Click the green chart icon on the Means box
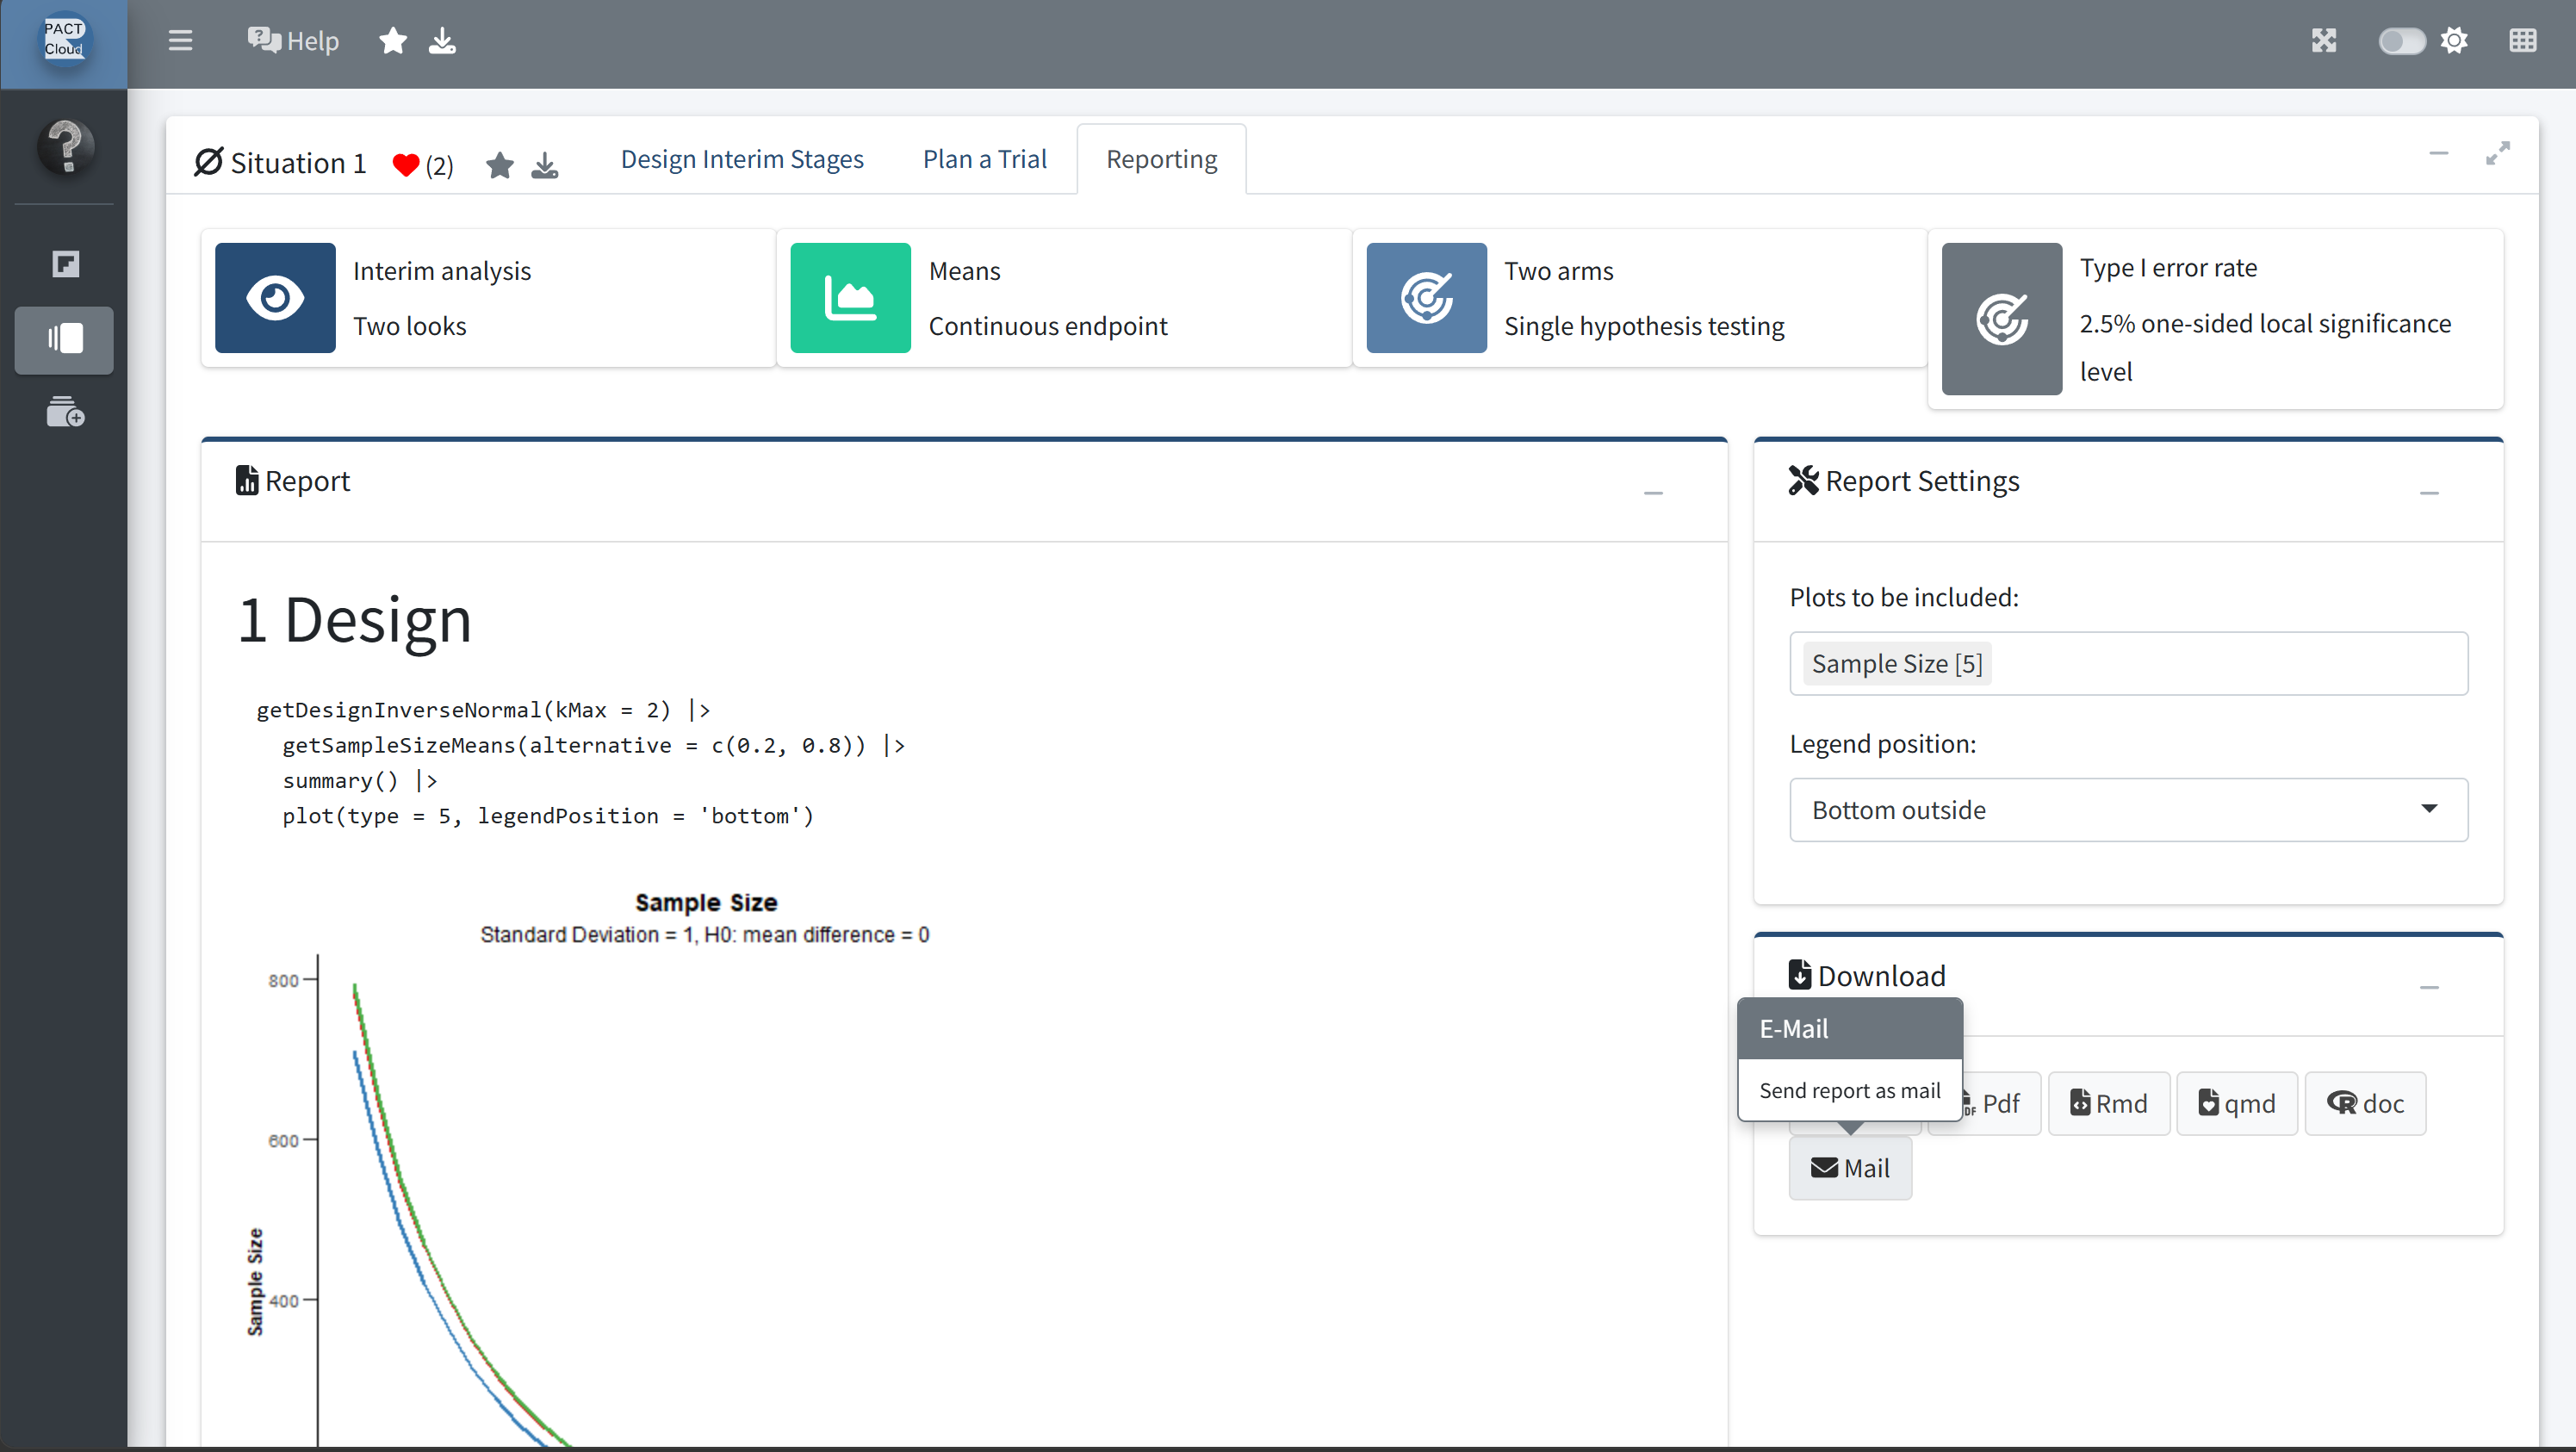 point(850,298)
